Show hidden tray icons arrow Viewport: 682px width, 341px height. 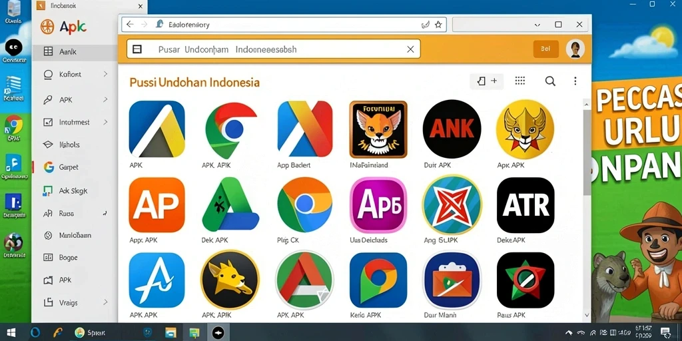click(x=569, y=333)
